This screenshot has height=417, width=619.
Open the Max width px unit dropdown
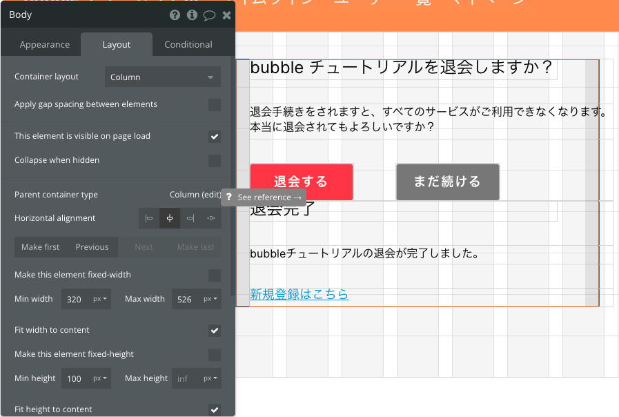tap(210, 299)
